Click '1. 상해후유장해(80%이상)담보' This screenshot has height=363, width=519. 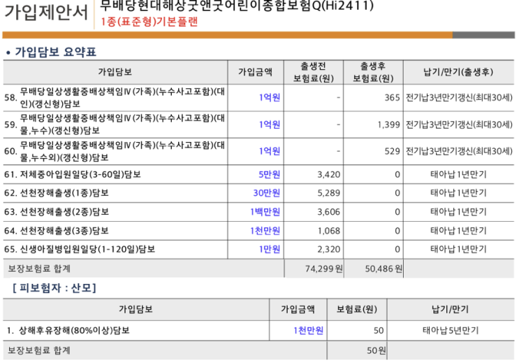click(x=68, y=331)
